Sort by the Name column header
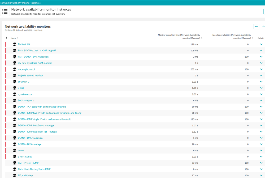This screenshot has height=178, width=265. pyautogui.click(x=14, y=38)
